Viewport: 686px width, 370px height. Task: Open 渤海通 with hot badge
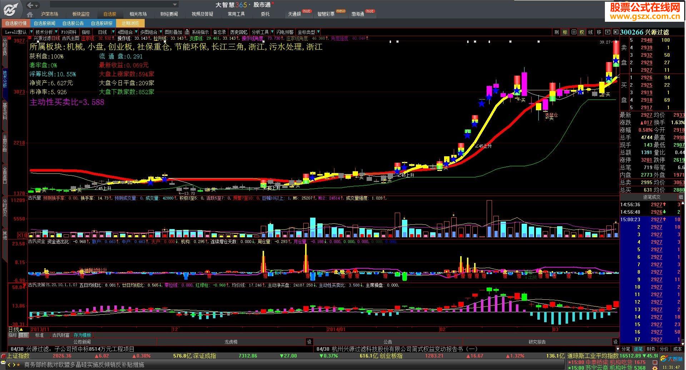[358, 14]
